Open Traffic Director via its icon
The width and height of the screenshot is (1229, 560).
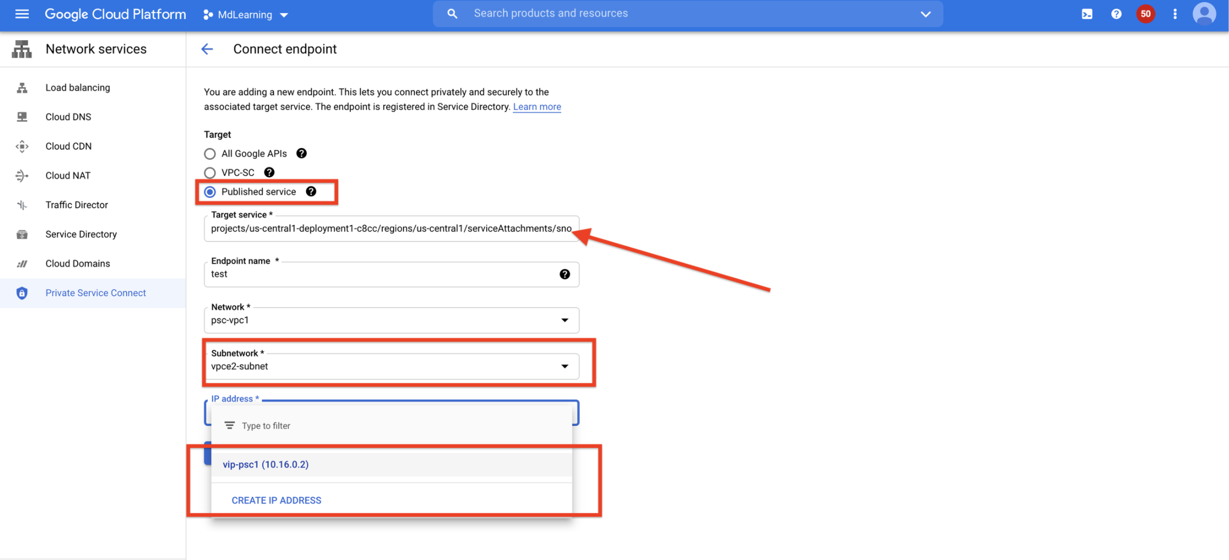22,204
